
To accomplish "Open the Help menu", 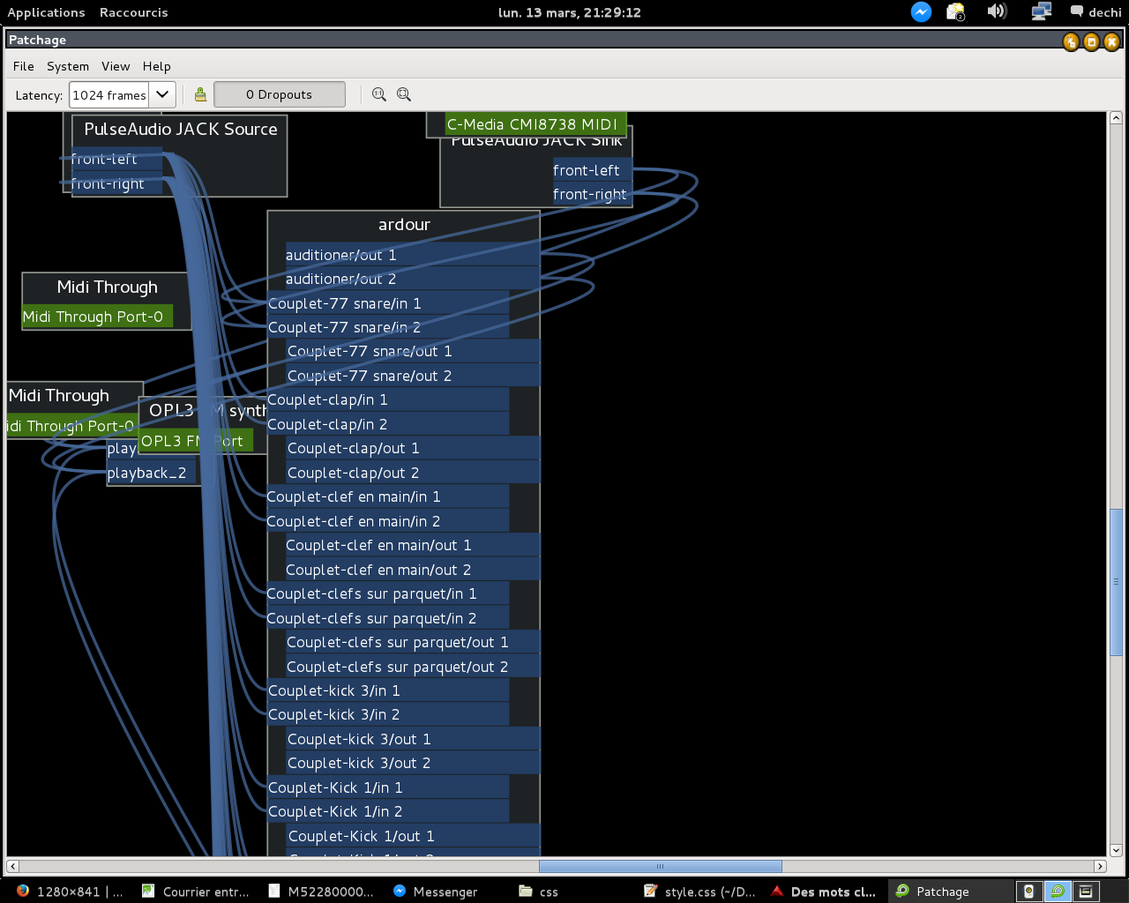I will point(157,66).
